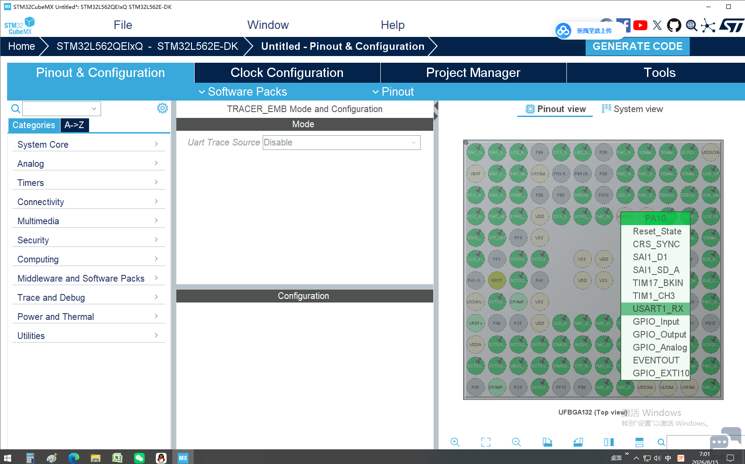
Task: Open the YouTube link icon
Action: (x=640, y=25)
